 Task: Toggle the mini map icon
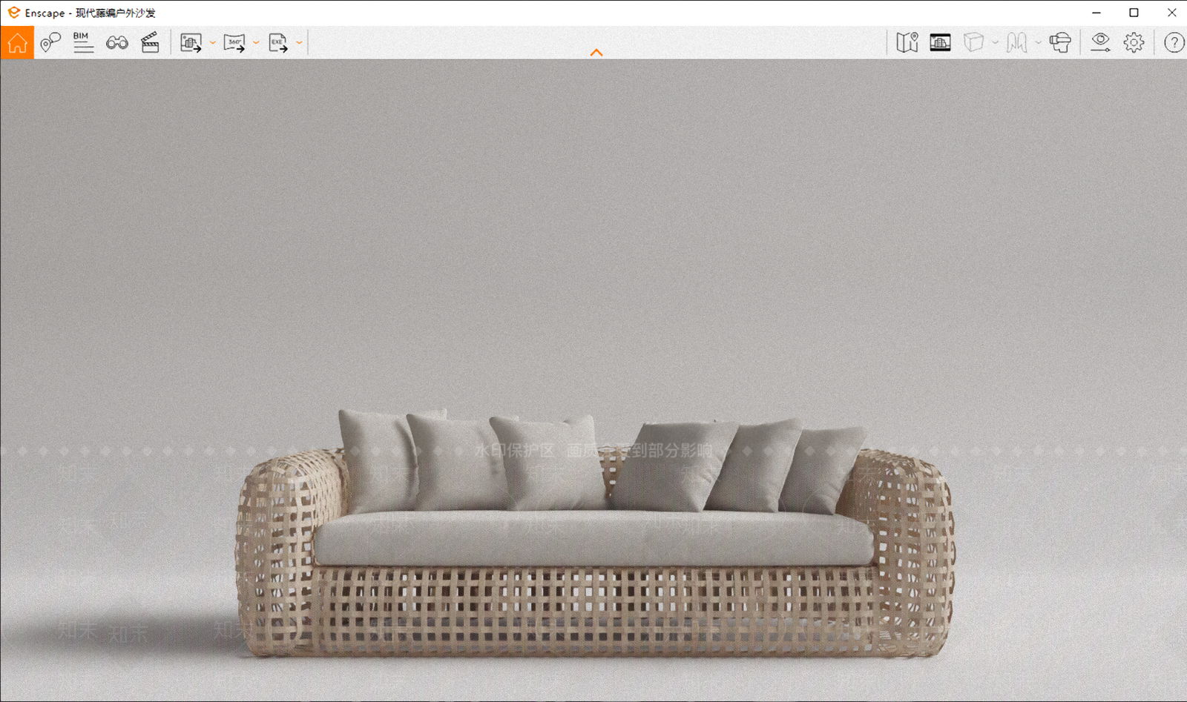click(x=907, y=42)
